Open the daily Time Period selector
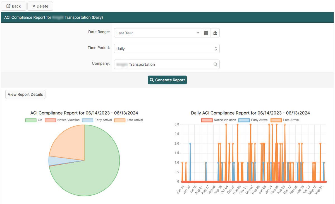Viewport: 335px width, 204px height. pyautogui.click(x=165, y=48)
